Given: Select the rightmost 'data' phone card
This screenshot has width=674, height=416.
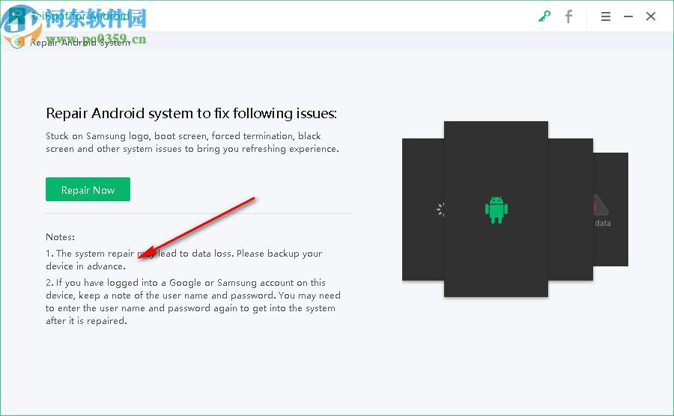Looking at the screenshot, I should pos(611,209).
